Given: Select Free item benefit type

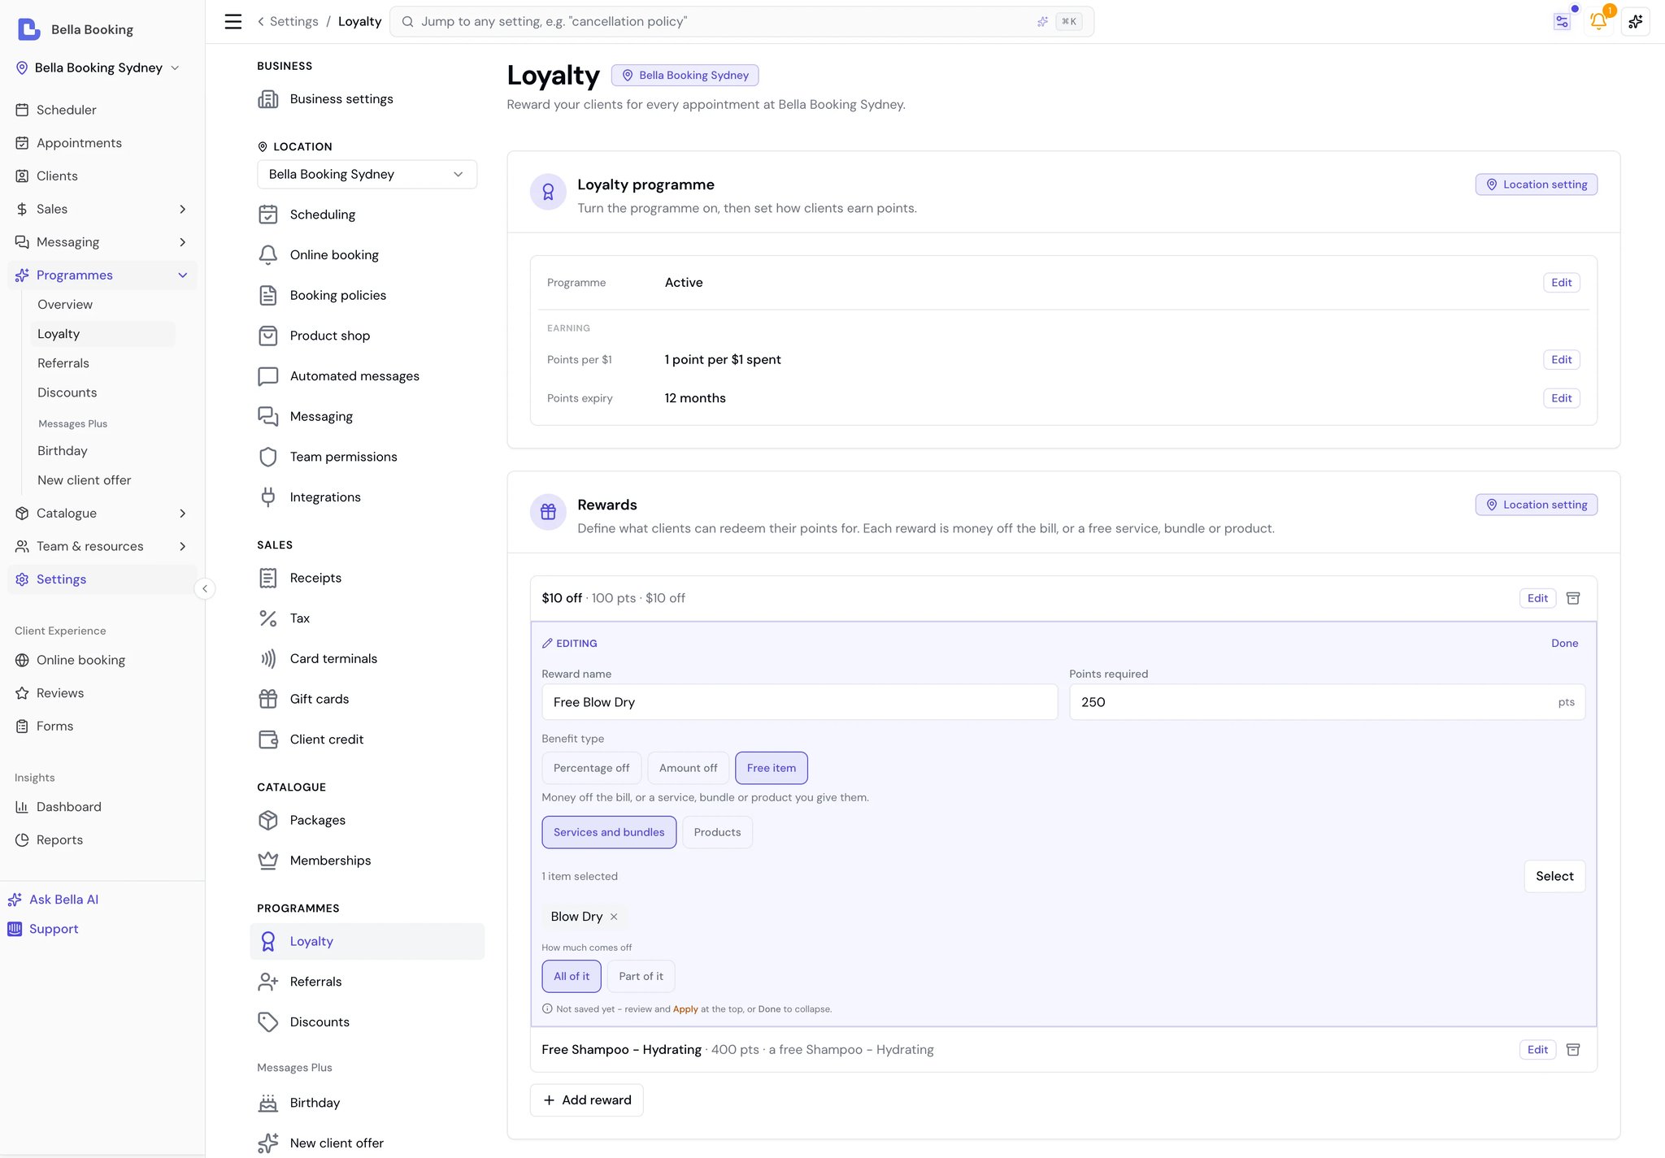Looking at the screenshot, I should [772, 768].
